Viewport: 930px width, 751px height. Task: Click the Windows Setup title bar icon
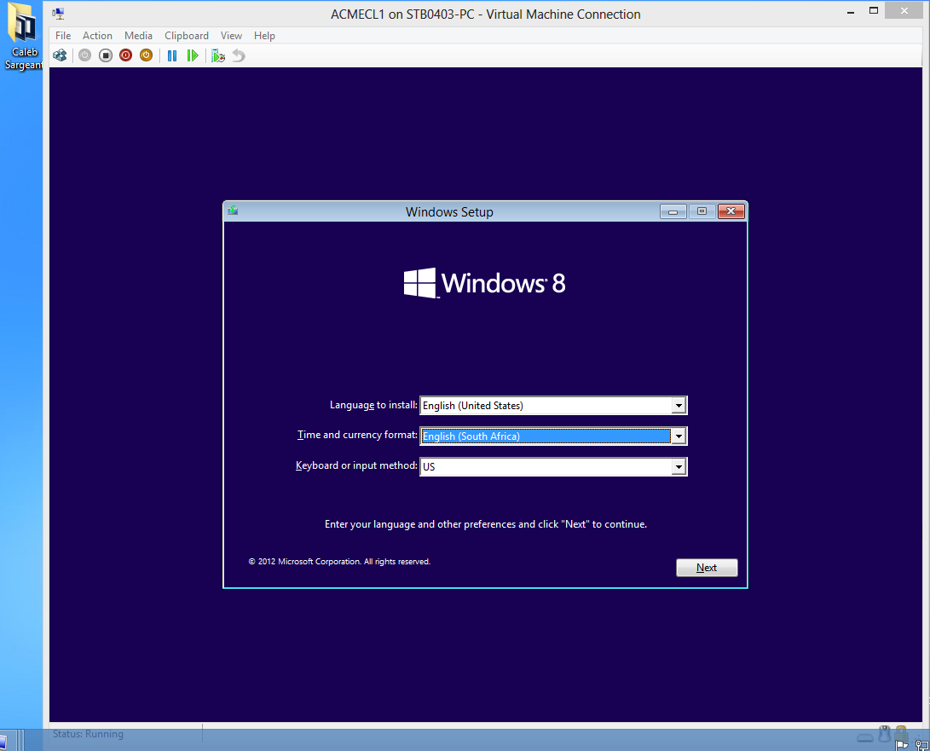[233, 211]
